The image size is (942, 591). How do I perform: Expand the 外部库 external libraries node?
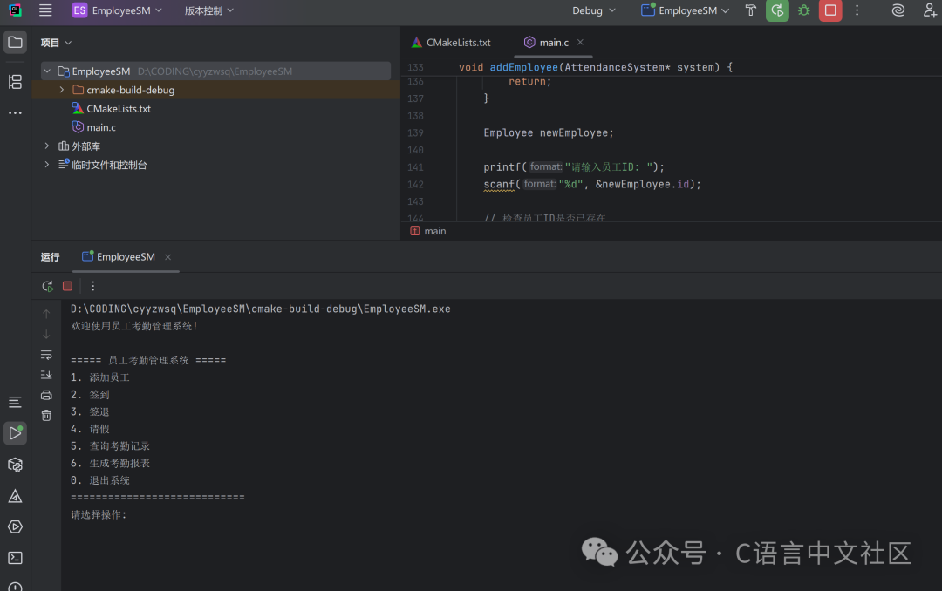coord(47,146)
